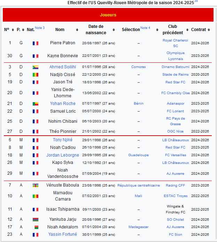Click the Mali flag beside Mamadou Camara
The image size is (217, 242).
[36, 196]
